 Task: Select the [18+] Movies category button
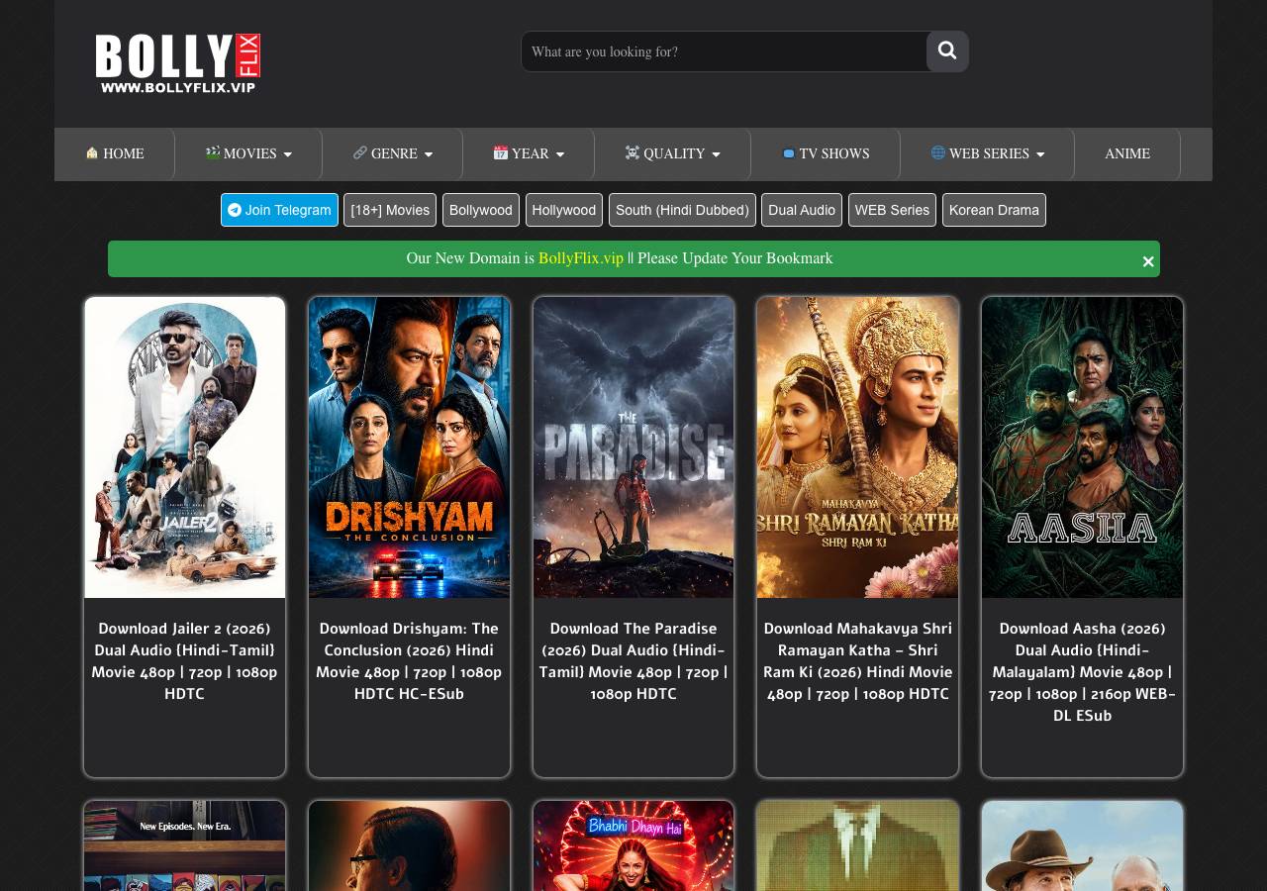(390, 210)
